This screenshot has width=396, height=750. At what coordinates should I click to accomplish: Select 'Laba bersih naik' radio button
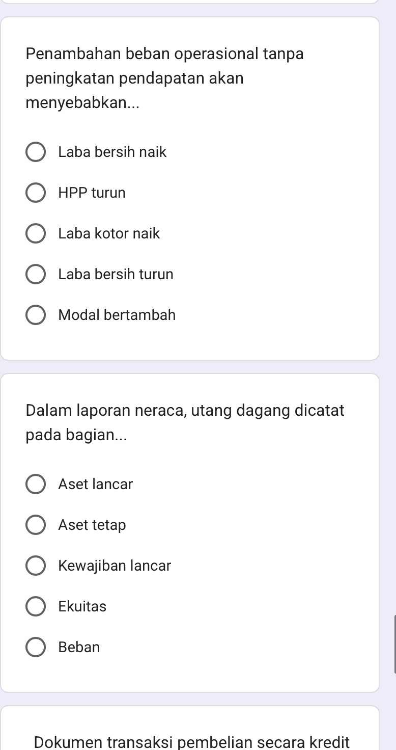36,152
